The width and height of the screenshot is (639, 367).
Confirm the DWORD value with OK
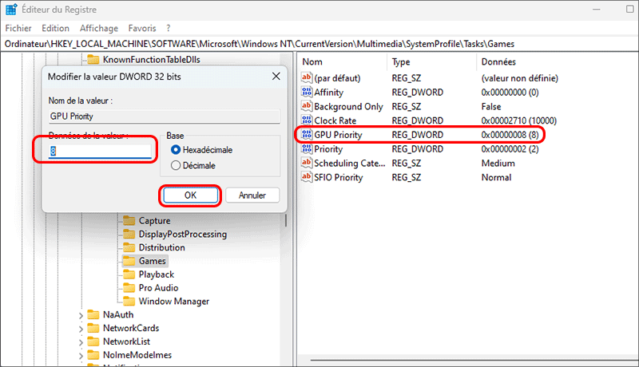click(190, 195)
